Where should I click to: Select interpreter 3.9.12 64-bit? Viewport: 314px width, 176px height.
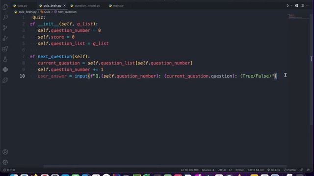point(256,170)
